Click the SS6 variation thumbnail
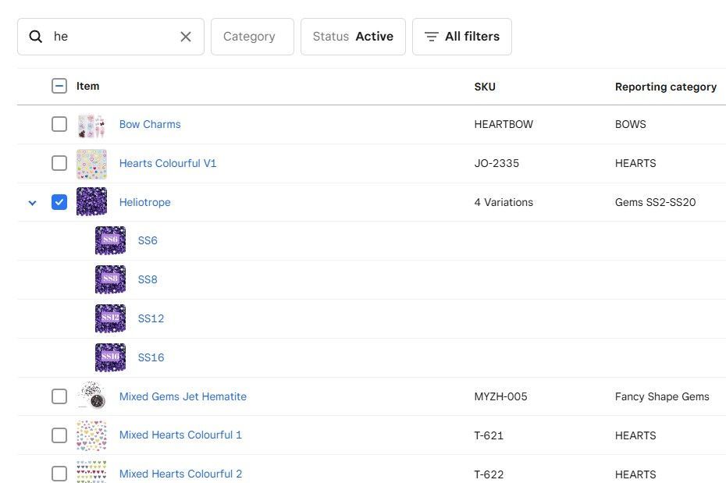726x483 pixels. tap(110, 240)
